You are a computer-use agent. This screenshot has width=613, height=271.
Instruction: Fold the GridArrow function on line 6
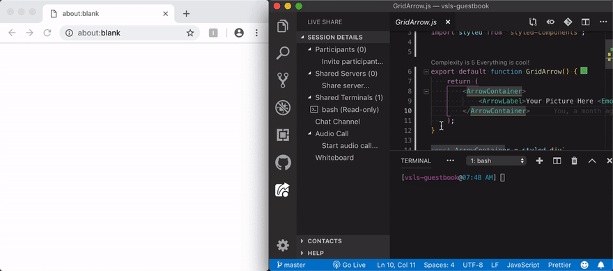coord(426,72)
